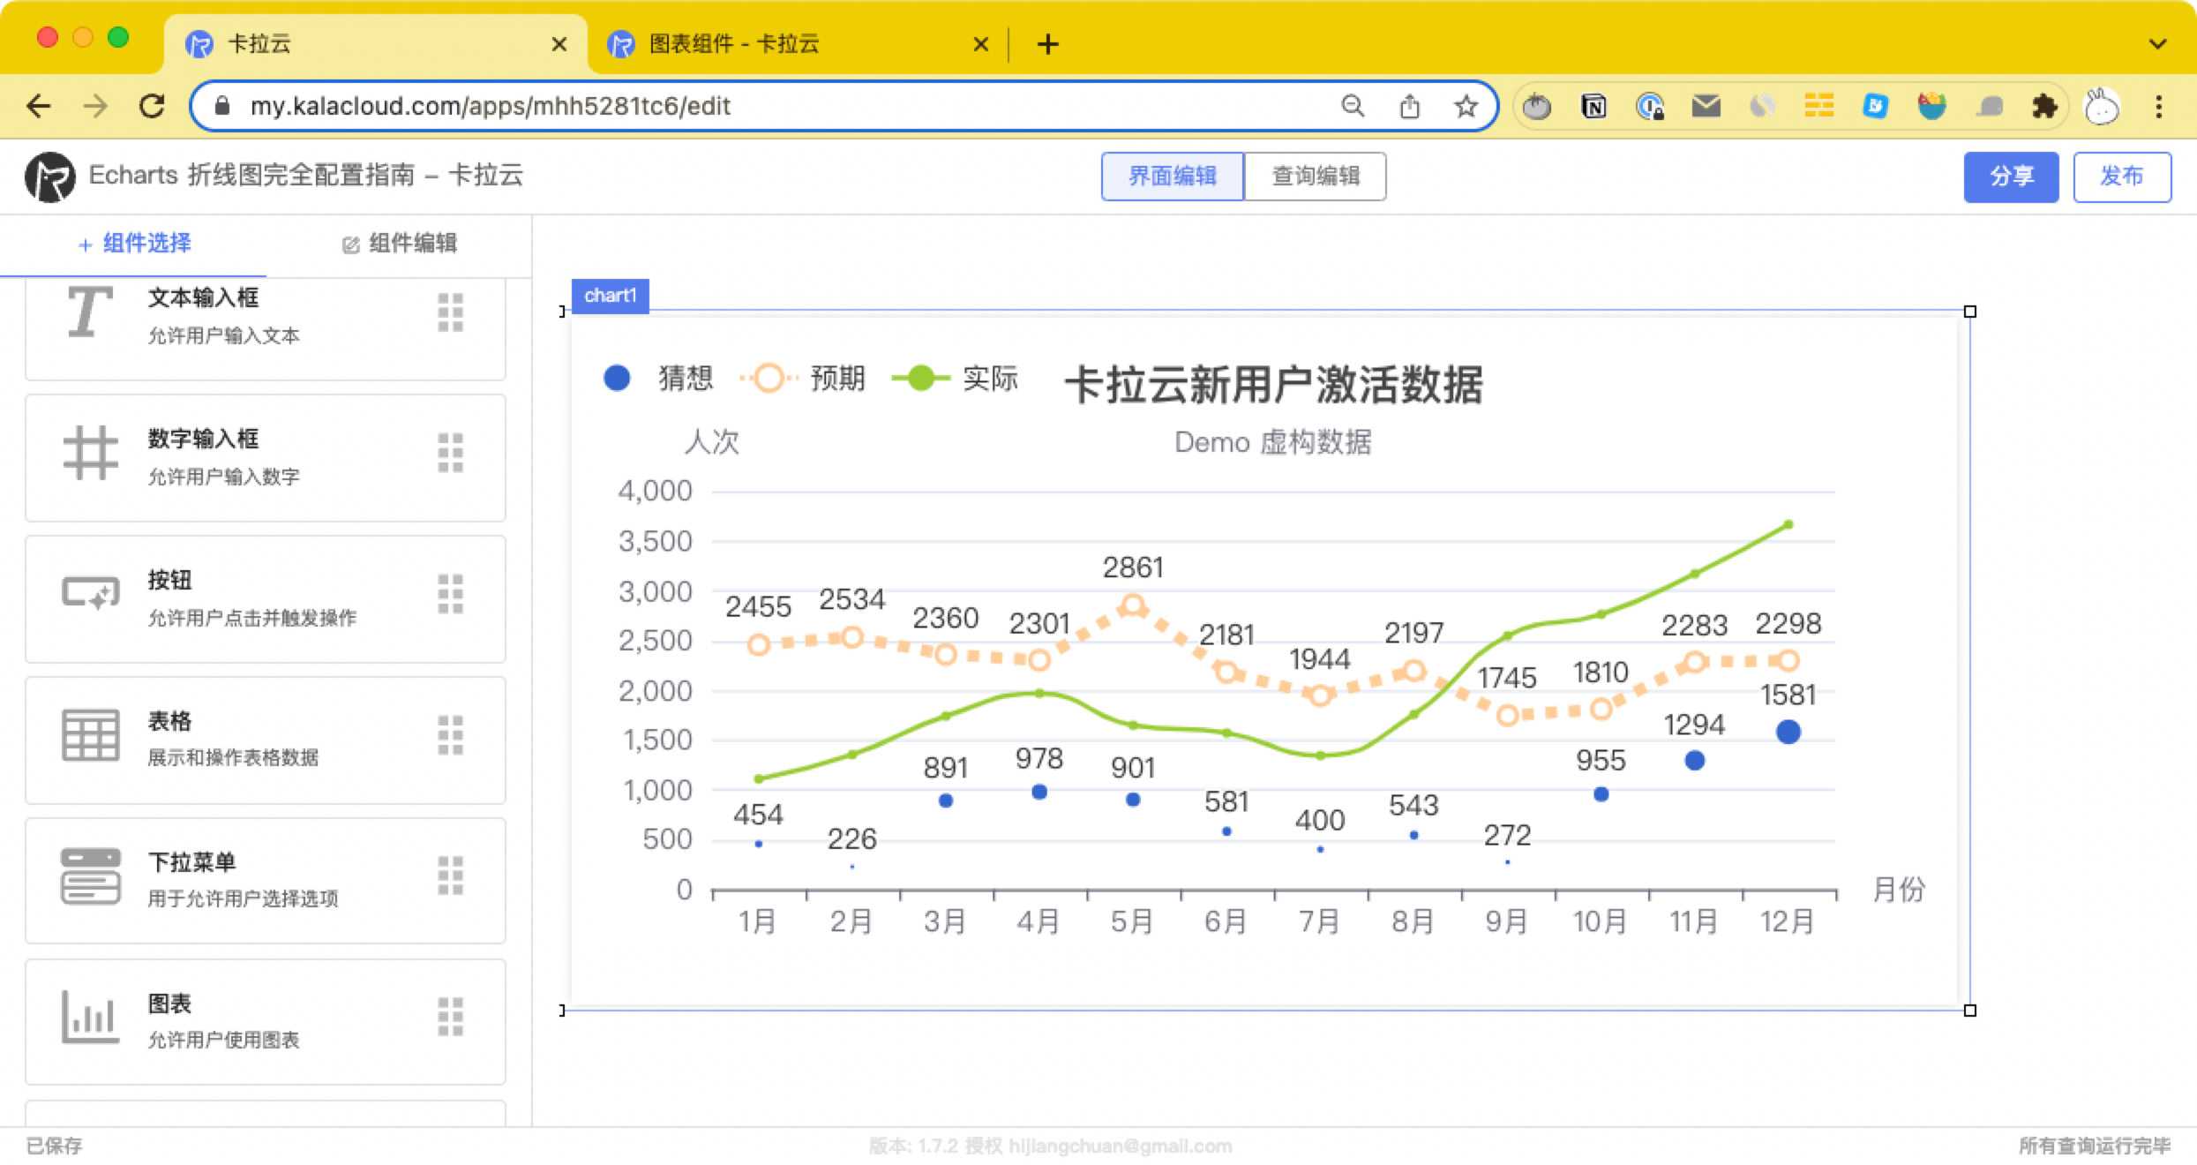2197x1165 pixels.
Task: Click the 发布 button
Action: pos(2121,177)
